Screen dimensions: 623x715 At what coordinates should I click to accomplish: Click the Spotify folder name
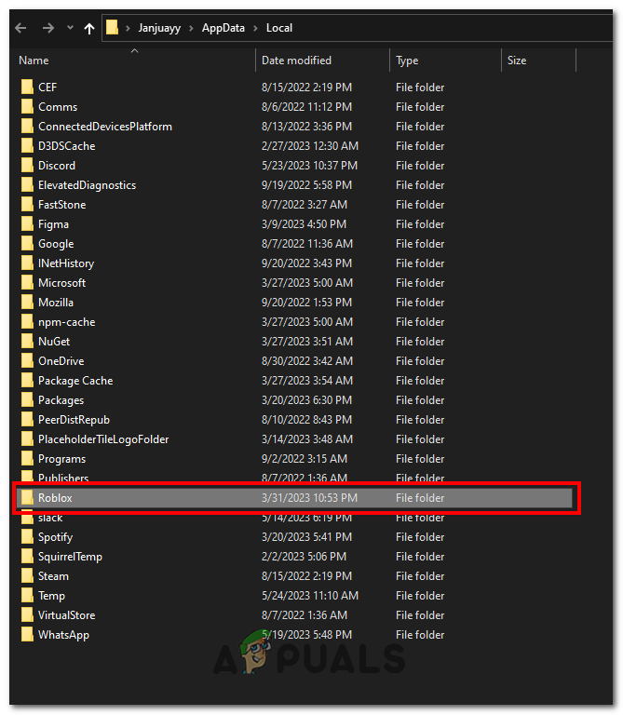click(x=55, y=537)
